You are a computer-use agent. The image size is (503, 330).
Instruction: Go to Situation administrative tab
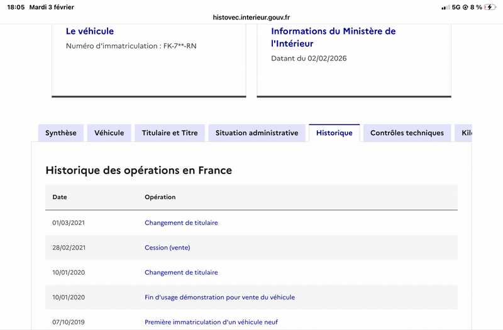point(257,133)
